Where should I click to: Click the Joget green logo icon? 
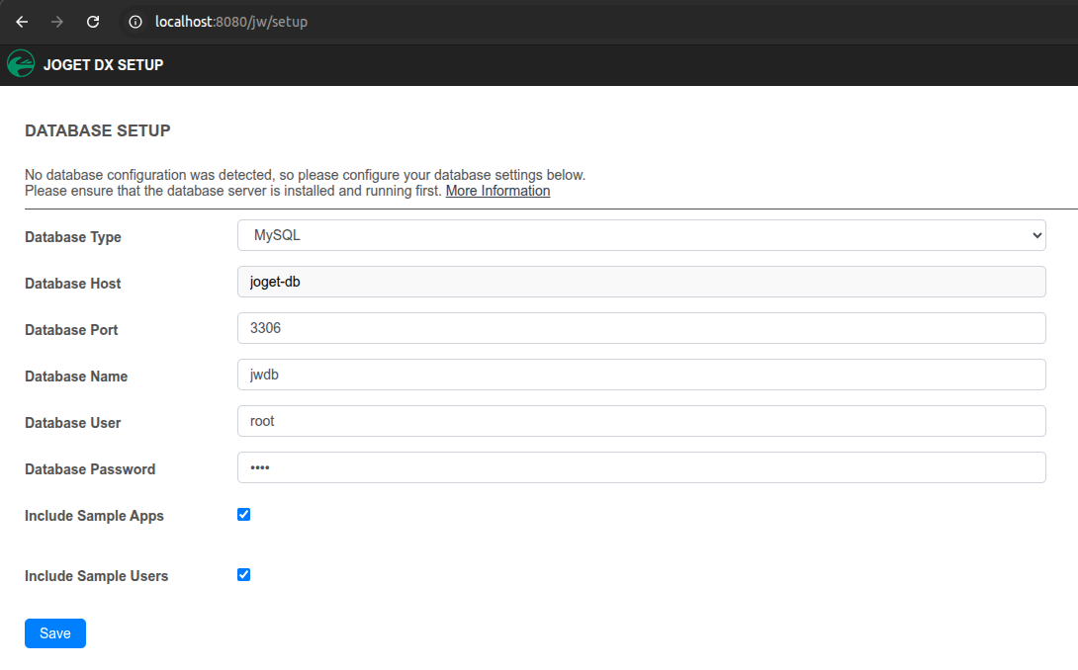point(21,64)
